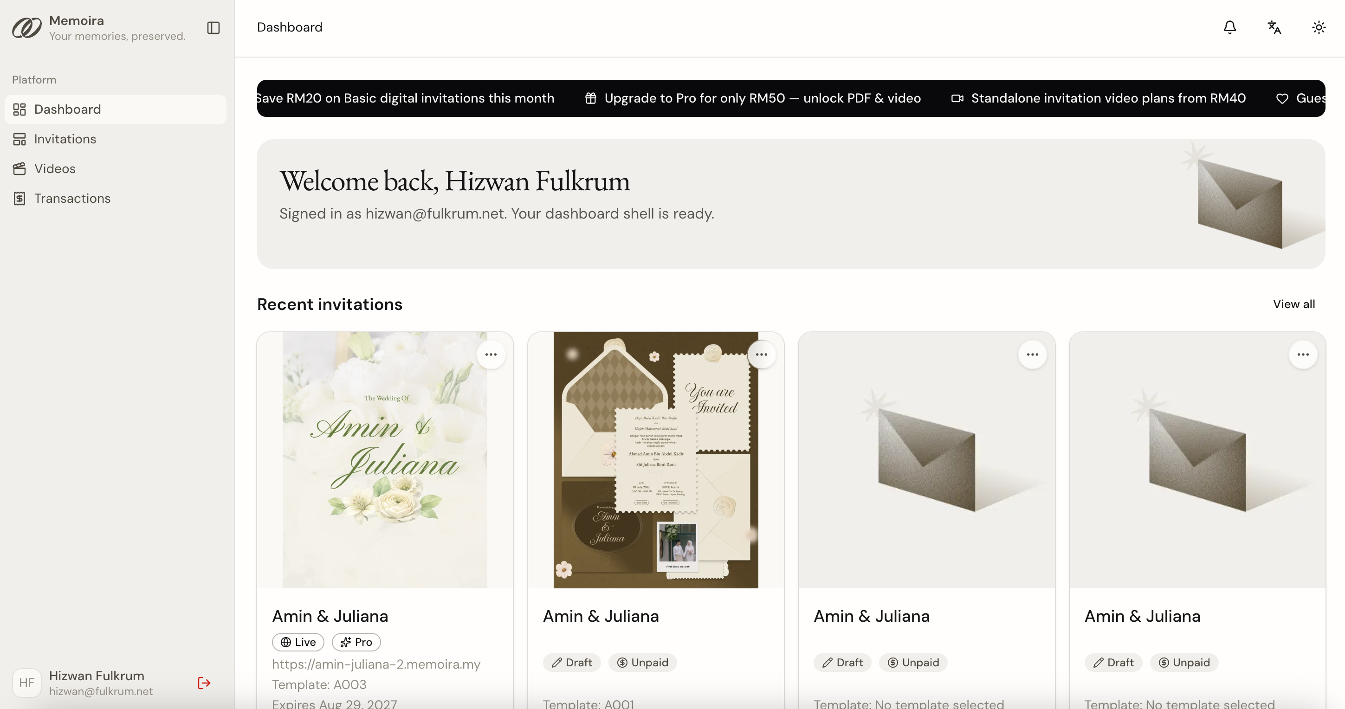Click Draft badge on third invitation card
Viewport: 1345px width, 709px height.
click(x=843, y=663)
